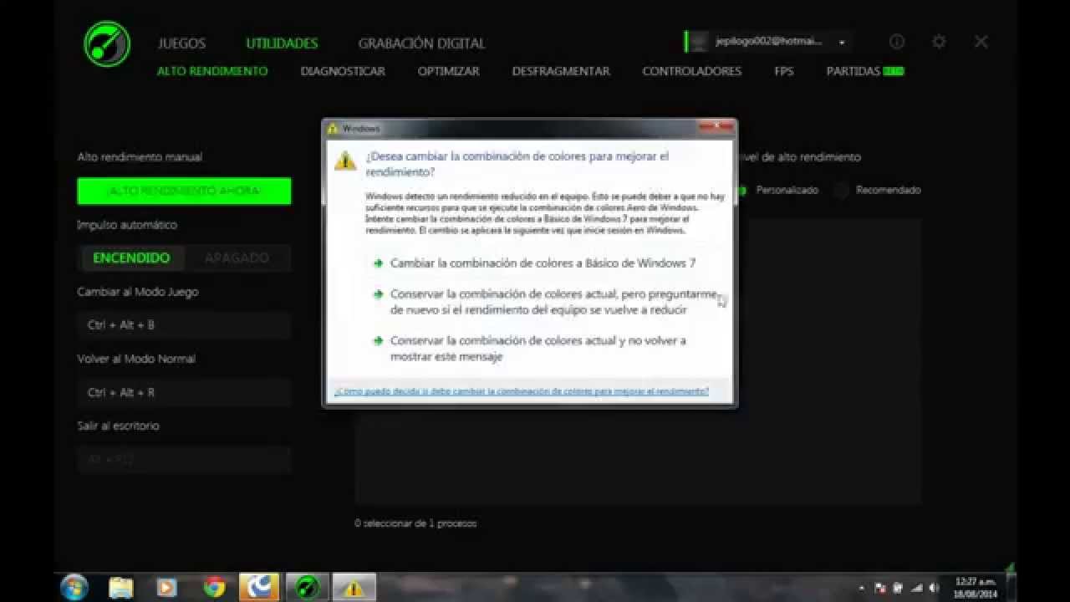Image resolution: width=1070 pixels, height=602 pixels.
Task: Click the green ALTO RENDIMIENTO AHORA button
Action: 184,191
